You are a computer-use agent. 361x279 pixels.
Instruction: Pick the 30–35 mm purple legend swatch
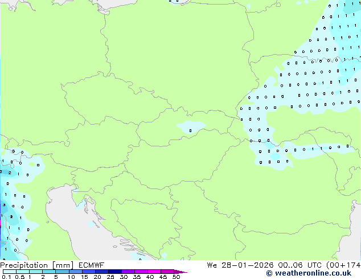point(128,272)
